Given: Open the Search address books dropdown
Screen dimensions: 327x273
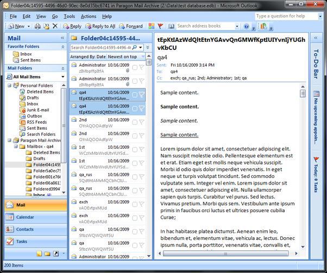Looking at the screenshot, I should tap(237, 26).
